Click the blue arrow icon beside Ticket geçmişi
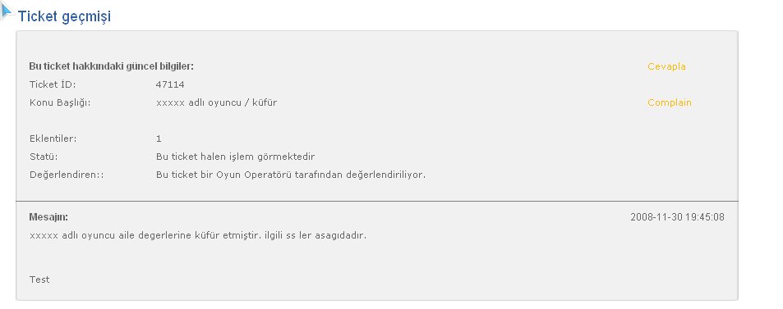Screen dimensions: 783x309 [x=6, y=11]
